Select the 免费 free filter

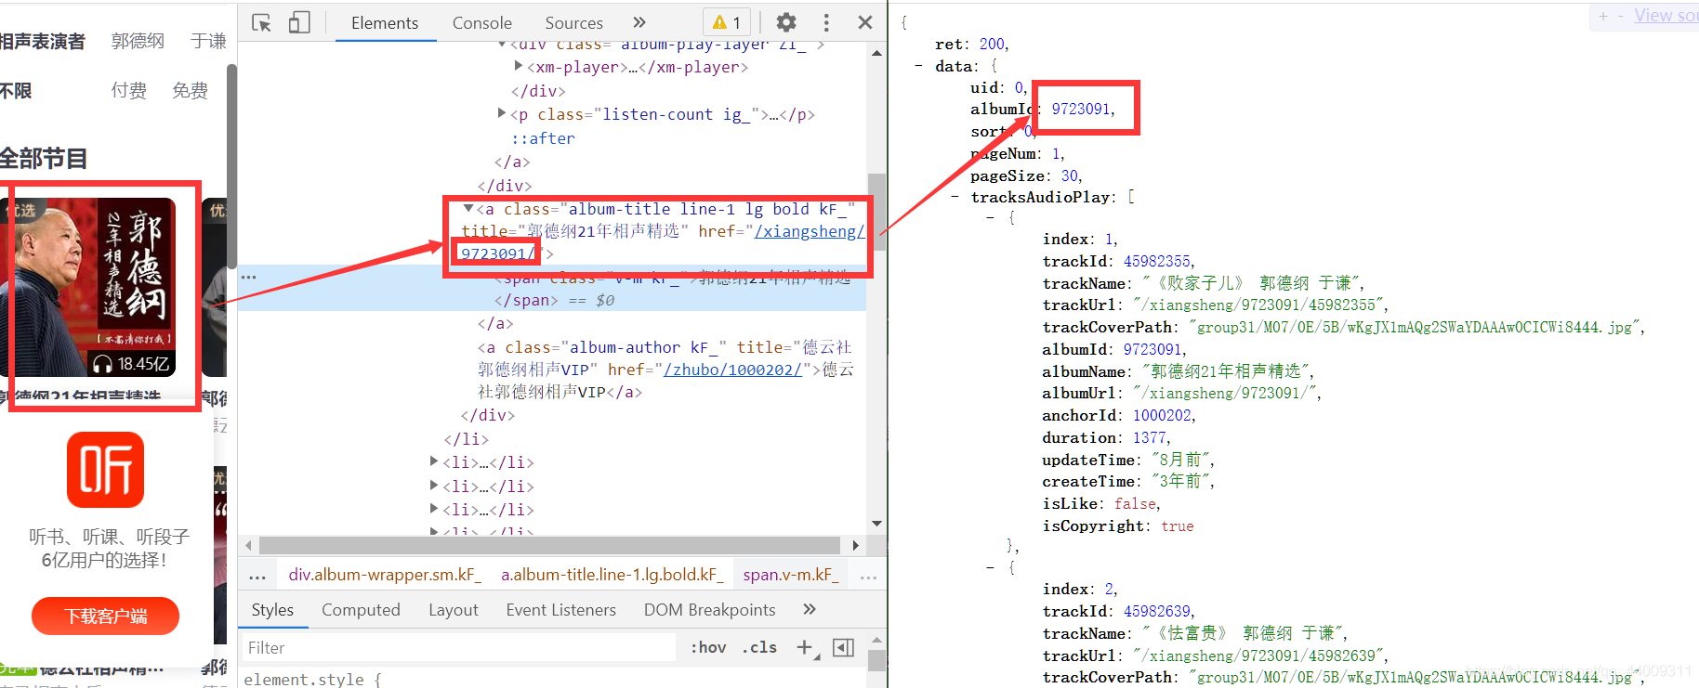point(190,90)
